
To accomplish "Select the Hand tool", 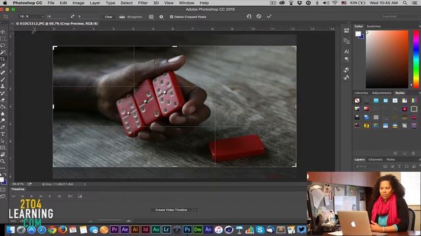I will [3, 155].
